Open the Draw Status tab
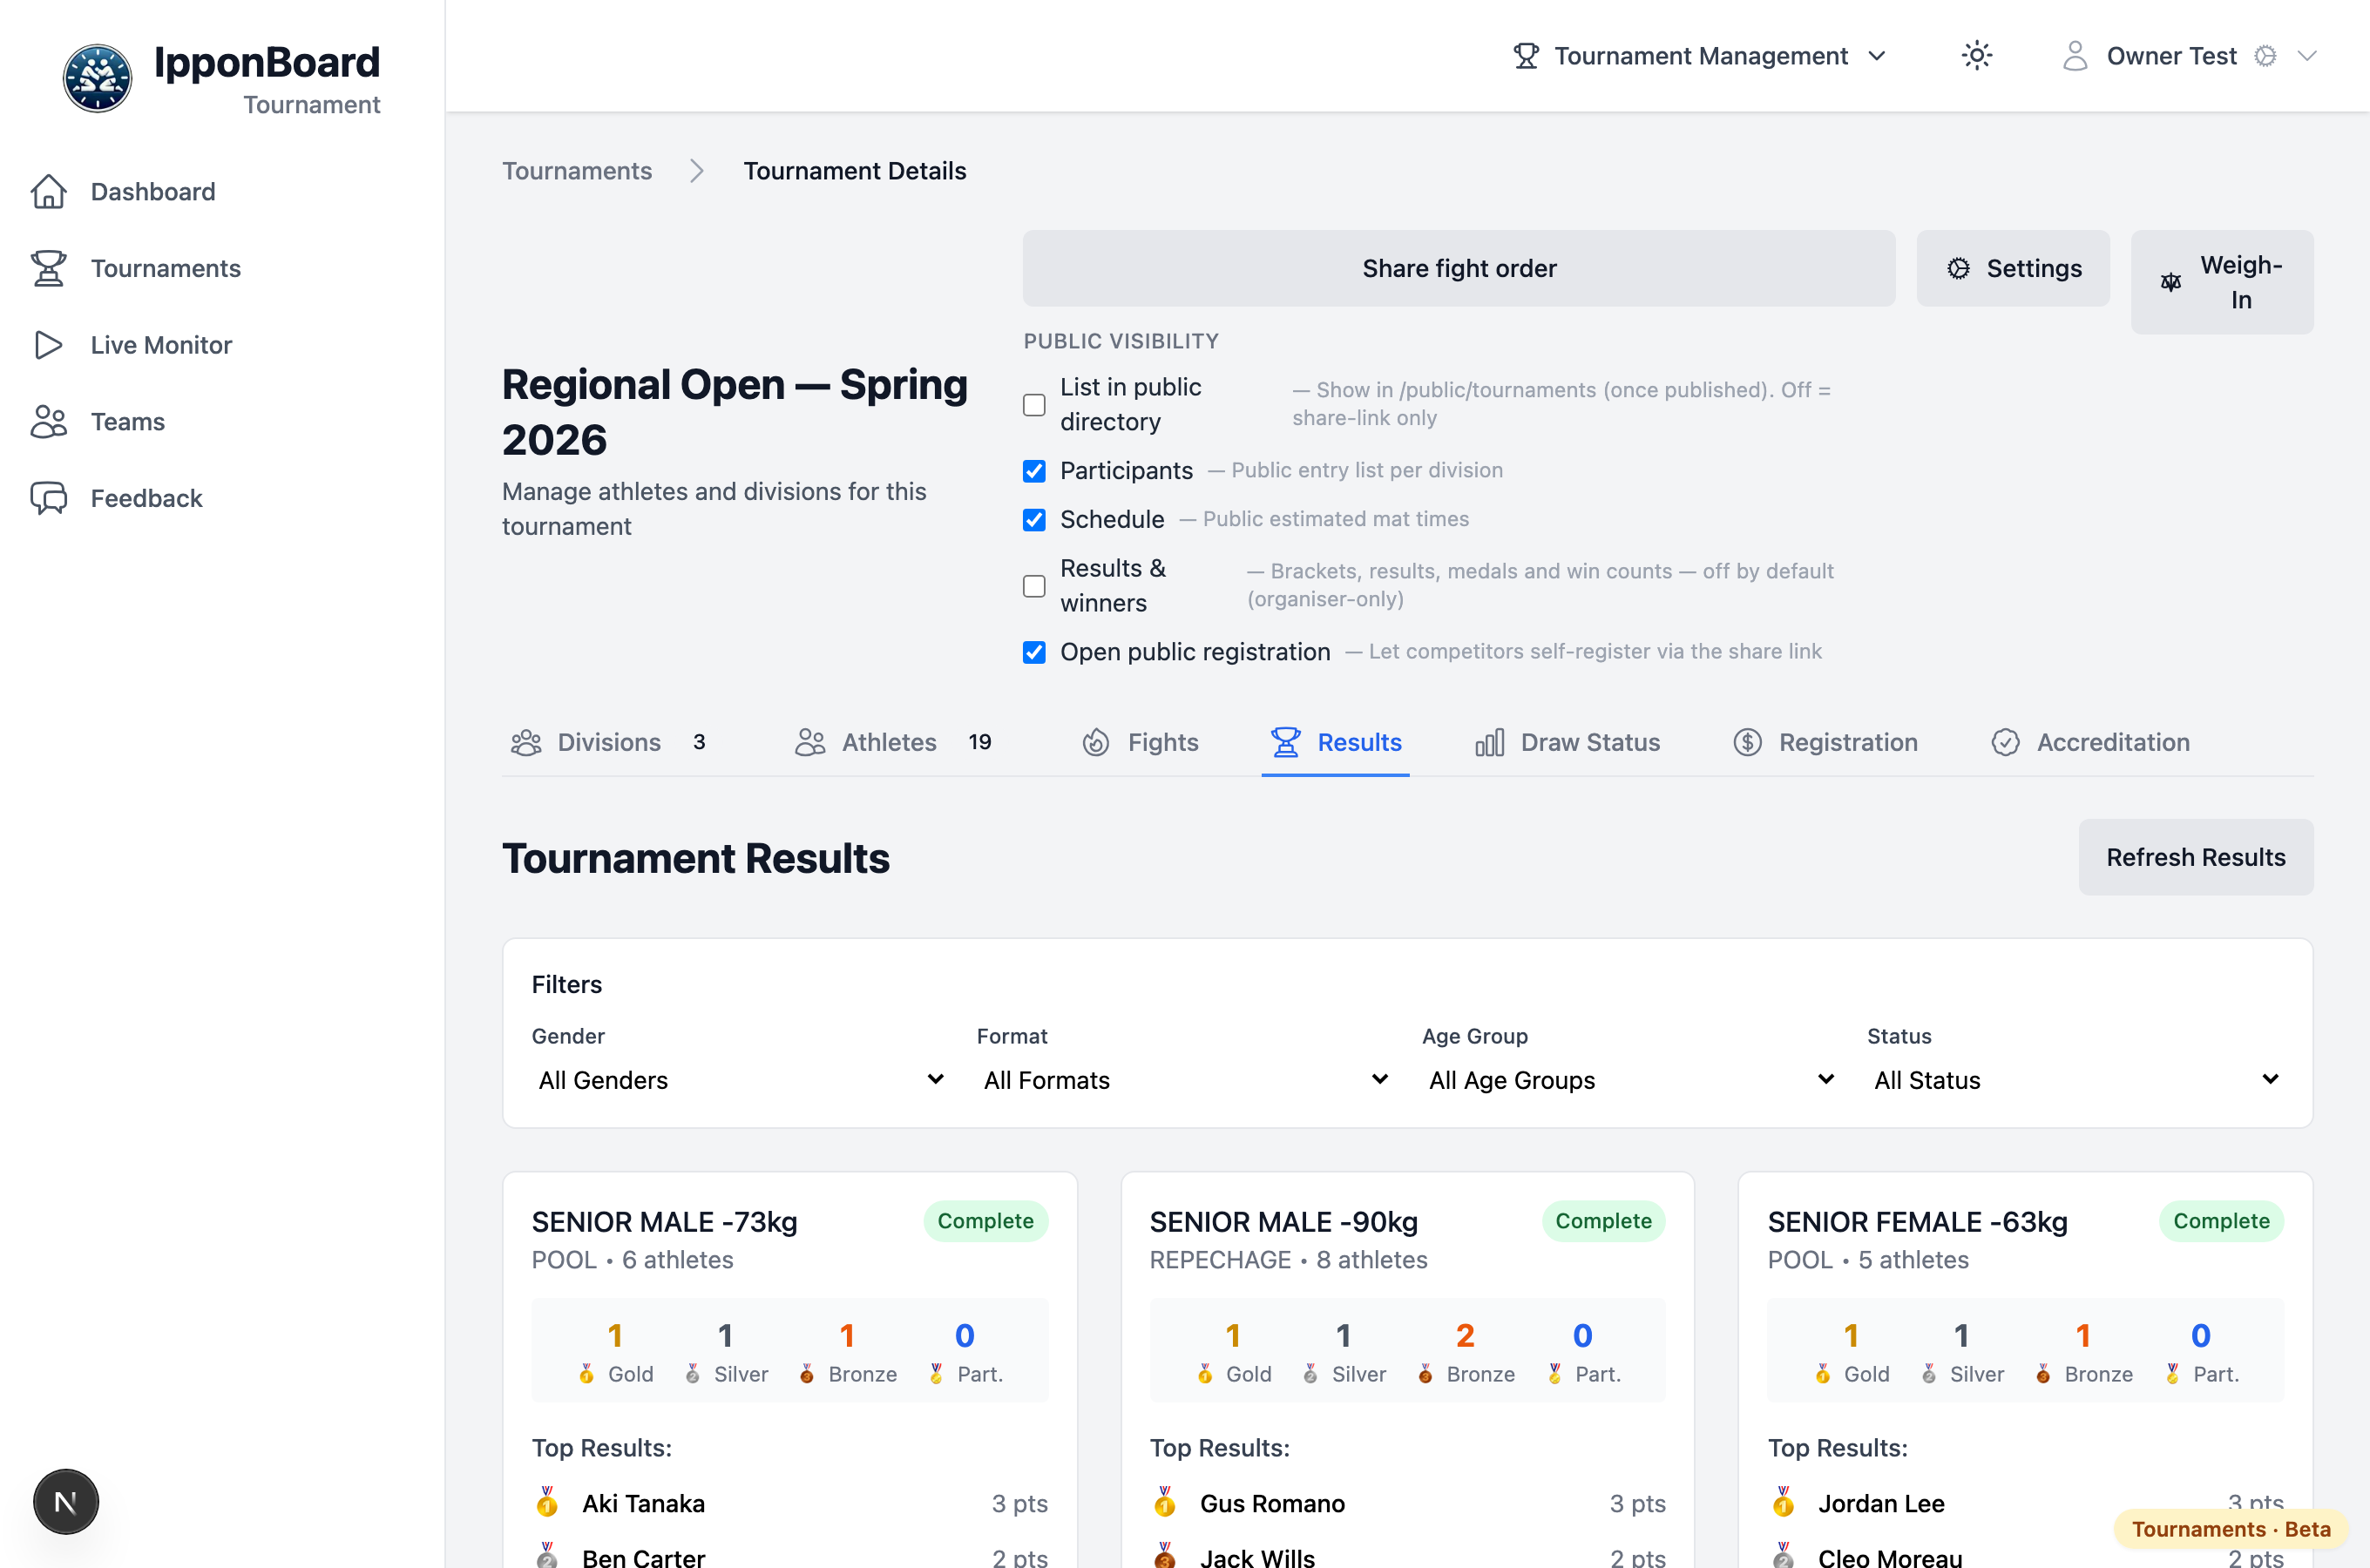This screenshot has width=2370, height=1568. point(1567,742)
